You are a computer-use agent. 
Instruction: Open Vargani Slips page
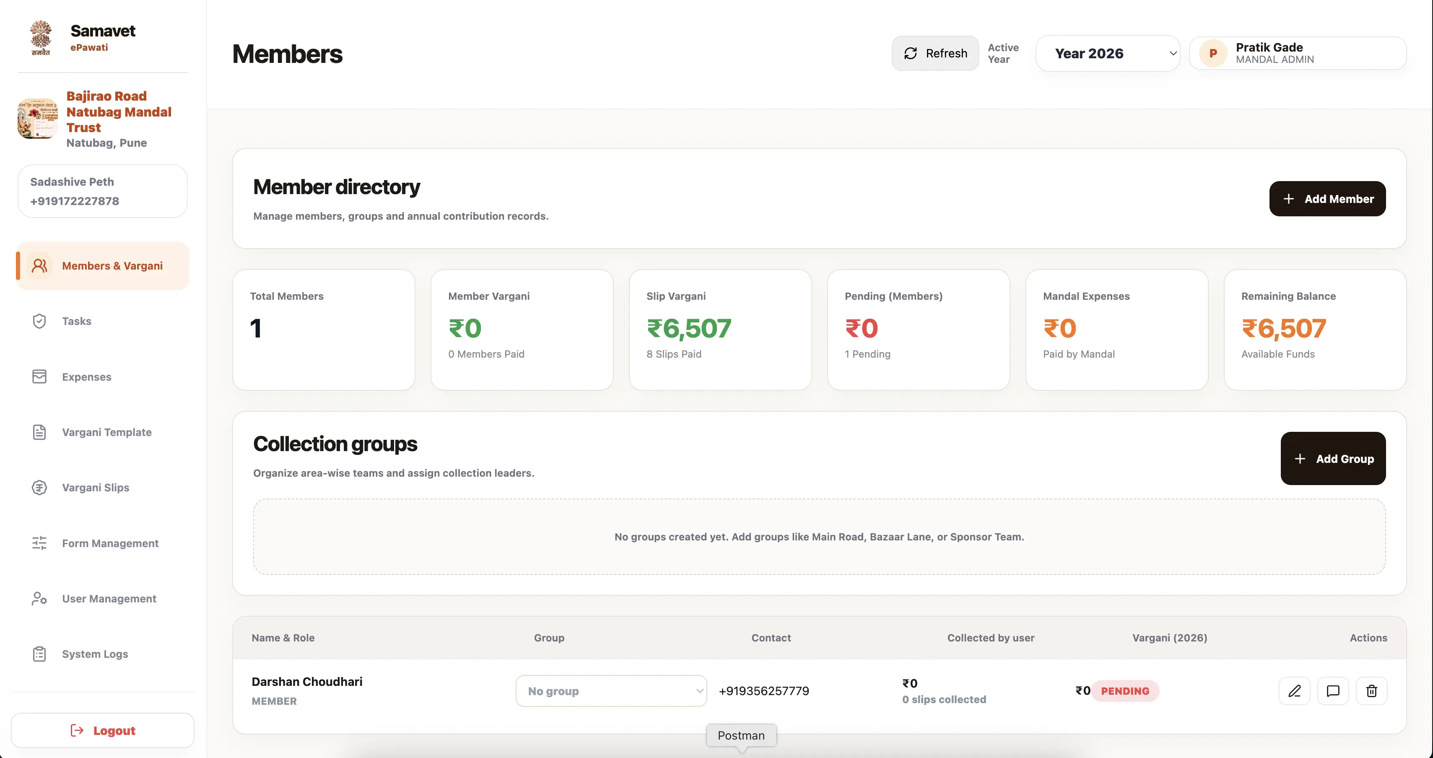103,488
